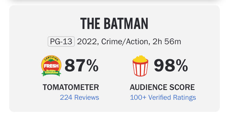Screen dimensions: 229x115
Task: Click the popcorn bucket audience icon
Action: point(140,66)
